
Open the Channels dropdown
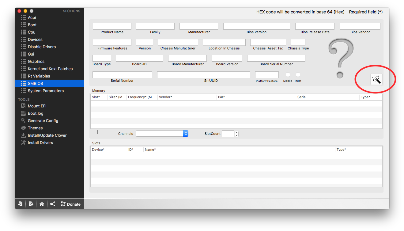[185, 133]
